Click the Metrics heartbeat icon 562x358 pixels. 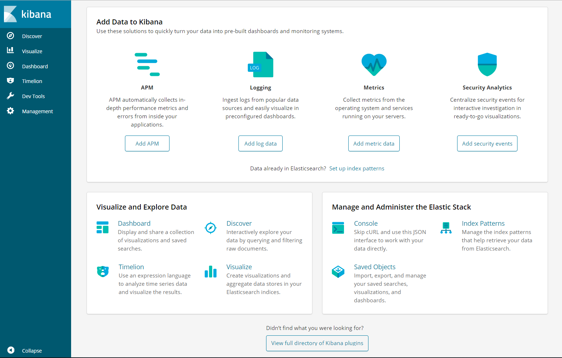(374, 65)
